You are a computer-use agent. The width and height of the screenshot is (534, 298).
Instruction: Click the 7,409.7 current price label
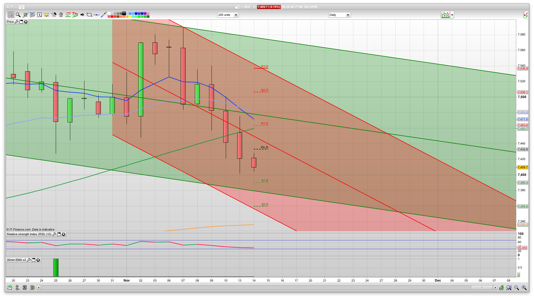[523, 167]
